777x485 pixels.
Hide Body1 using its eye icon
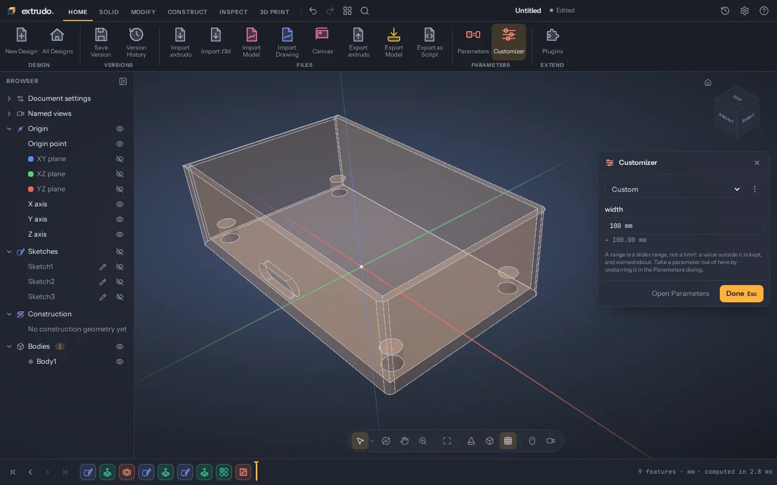coord(120,362)
